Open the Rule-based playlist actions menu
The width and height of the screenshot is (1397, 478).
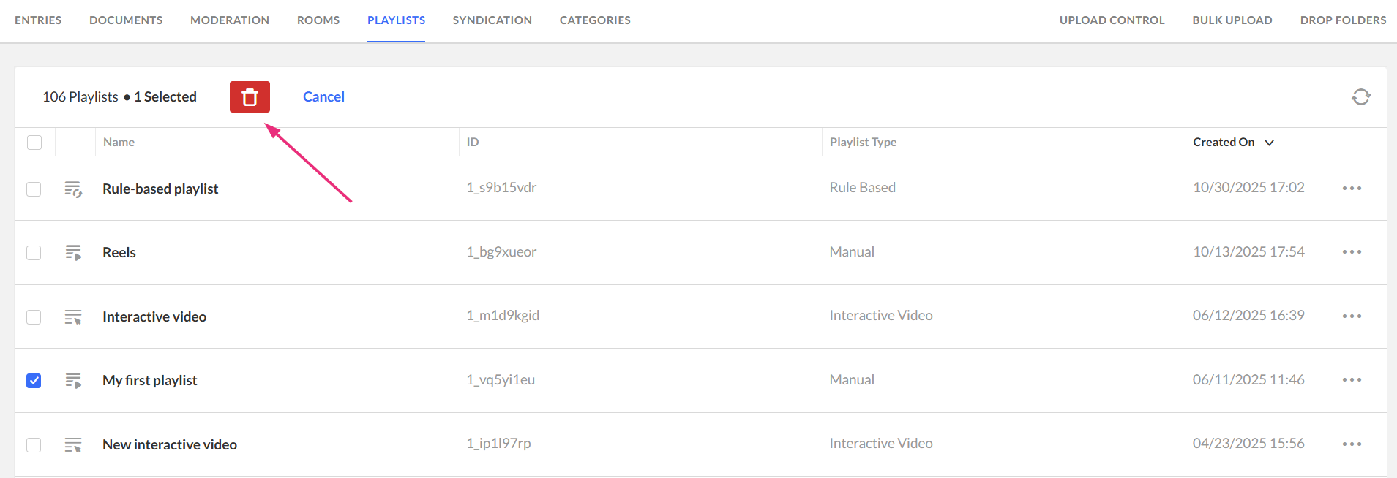1352,189
